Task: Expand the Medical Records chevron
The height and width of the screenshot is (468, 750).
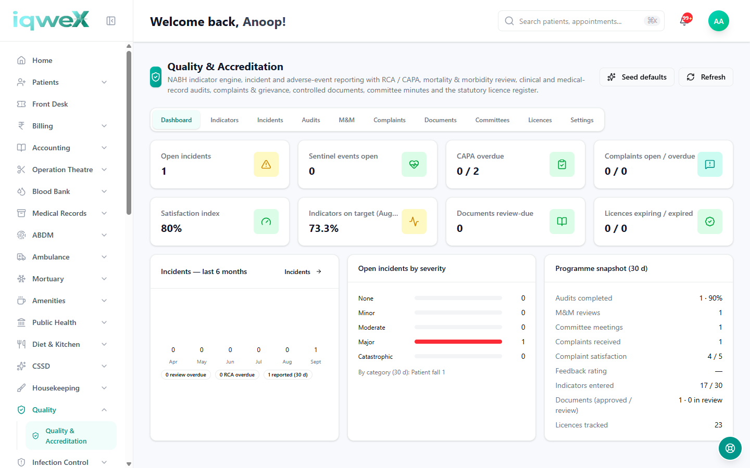Action: pos(104,213)
